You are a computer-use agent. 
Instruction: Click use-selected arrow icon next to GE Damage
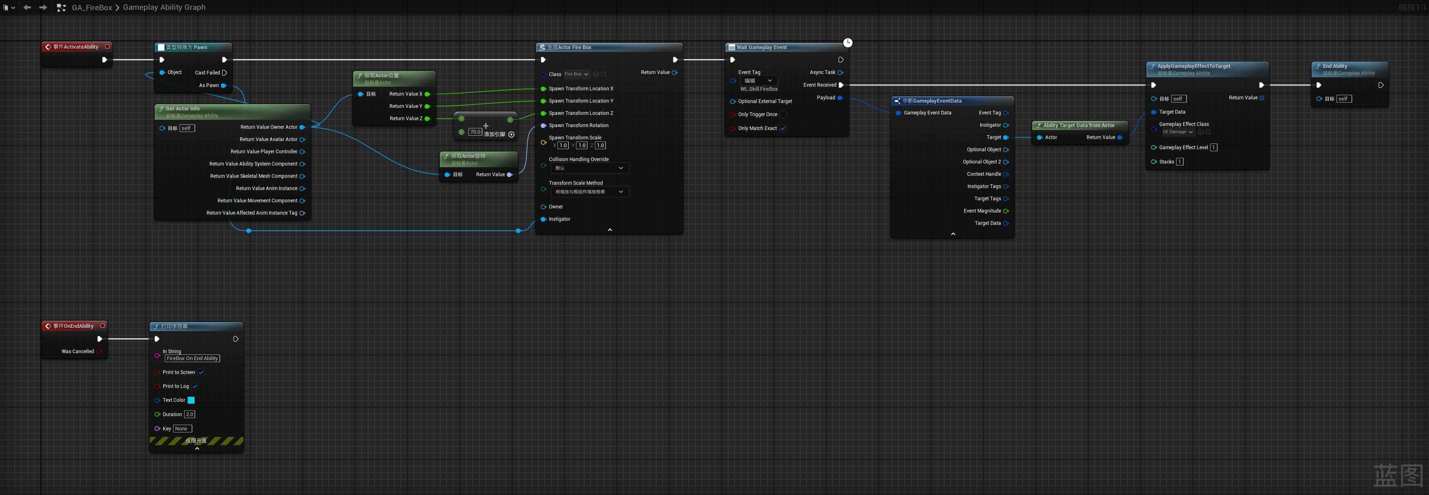point(1200,132)
